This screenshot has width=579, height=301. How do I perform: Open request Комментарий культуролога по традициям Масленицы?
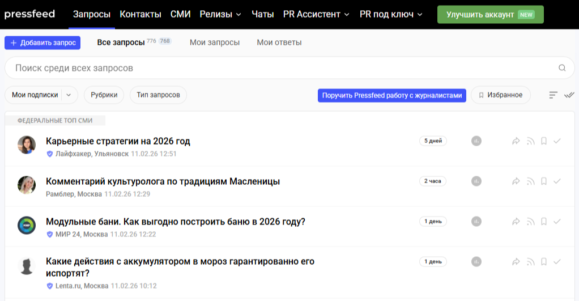coord(163,181)
